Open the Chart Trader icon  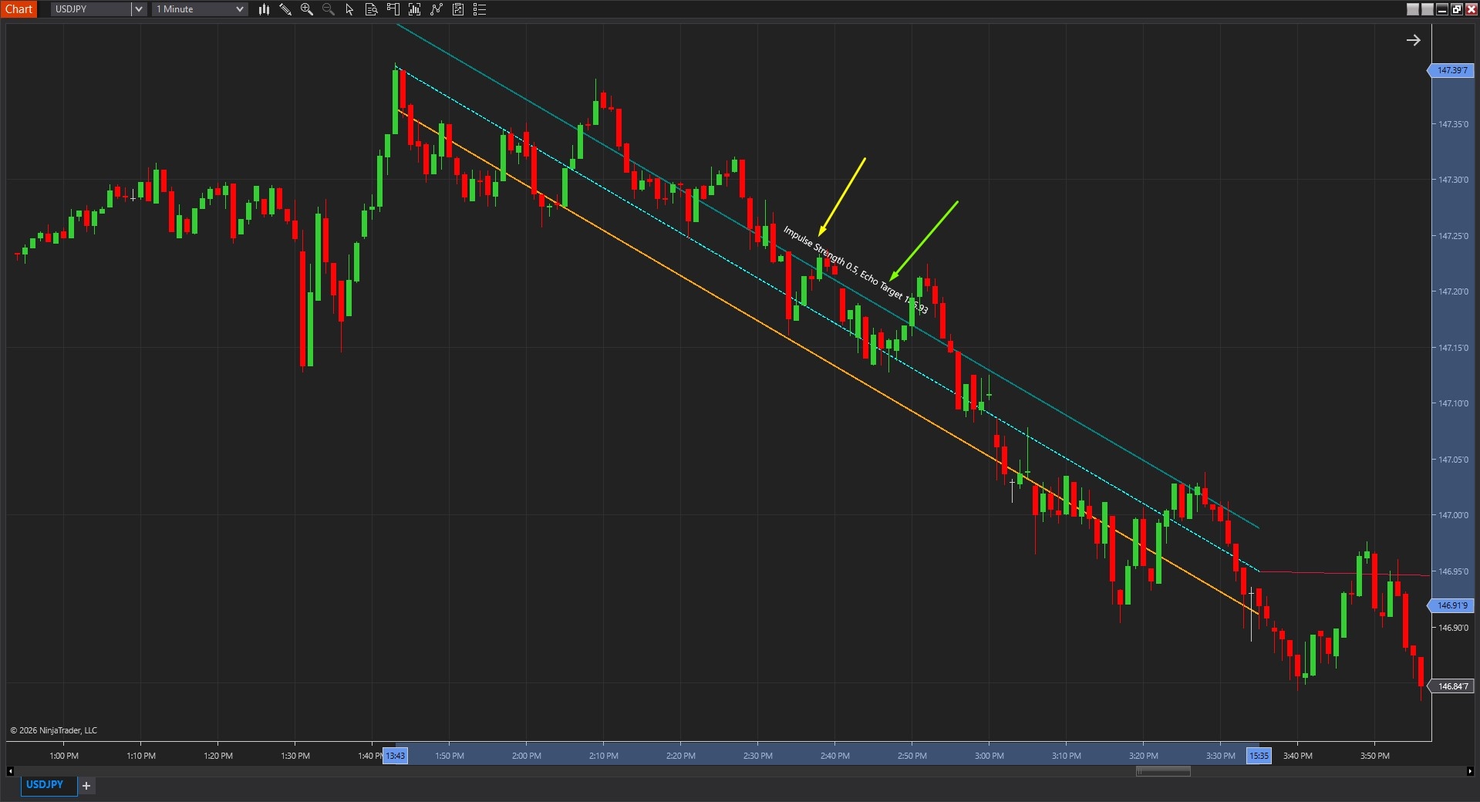(x=393, y=9)
